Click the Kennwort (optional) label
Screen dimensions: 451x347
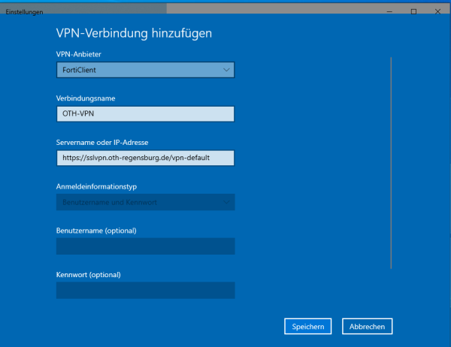tap(88, 275)
